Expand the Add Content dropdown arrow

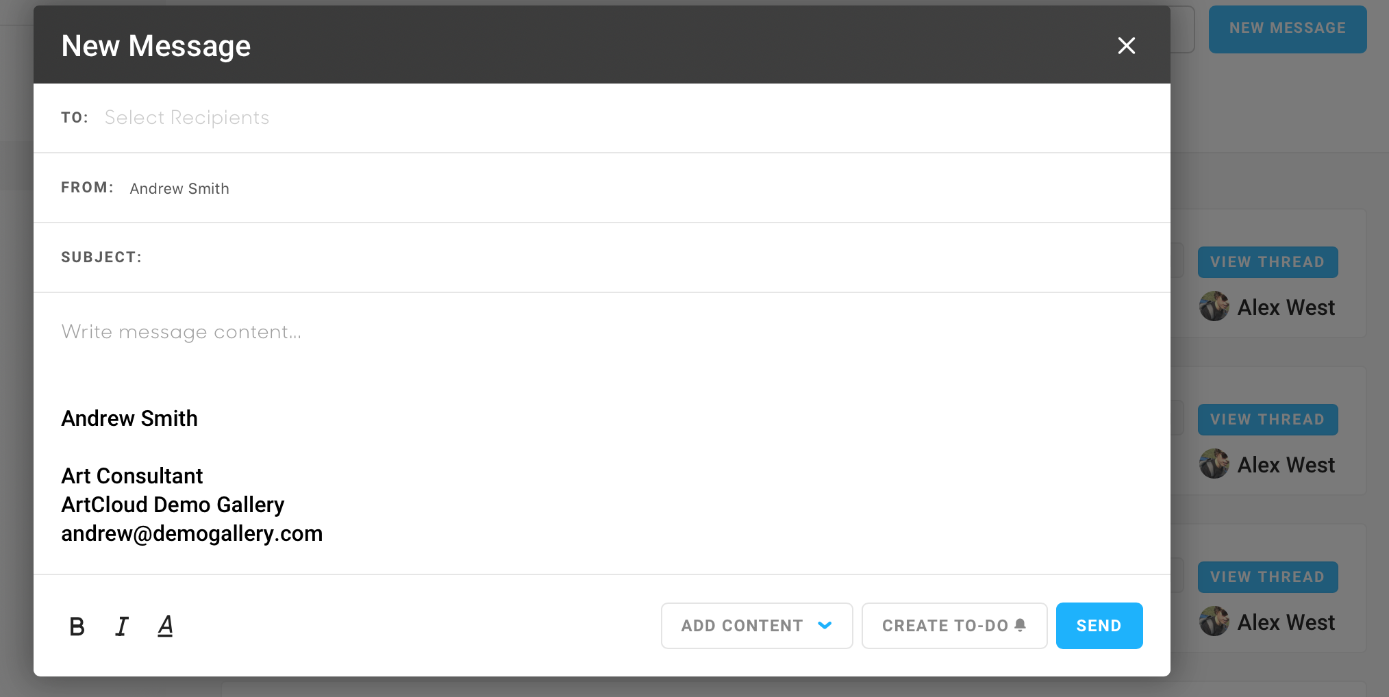tap(825, 625)
